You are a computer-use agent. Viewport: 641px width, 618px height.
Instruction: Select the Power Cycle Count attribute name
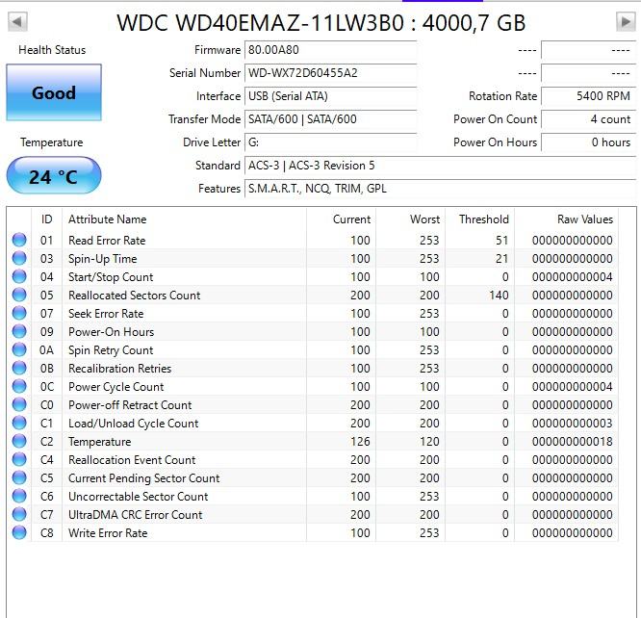[115, 387]
